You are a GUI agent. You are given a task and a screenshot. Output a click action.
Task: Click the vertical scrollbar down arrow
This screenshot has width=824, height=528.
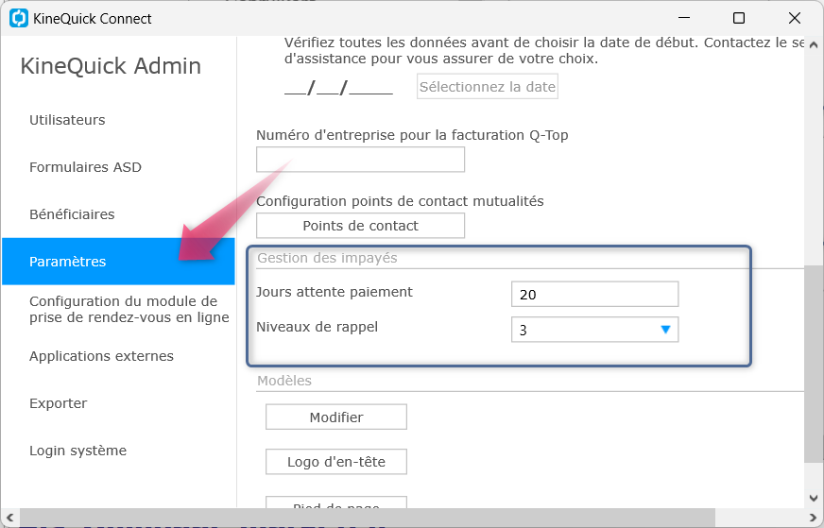(814, 498)
